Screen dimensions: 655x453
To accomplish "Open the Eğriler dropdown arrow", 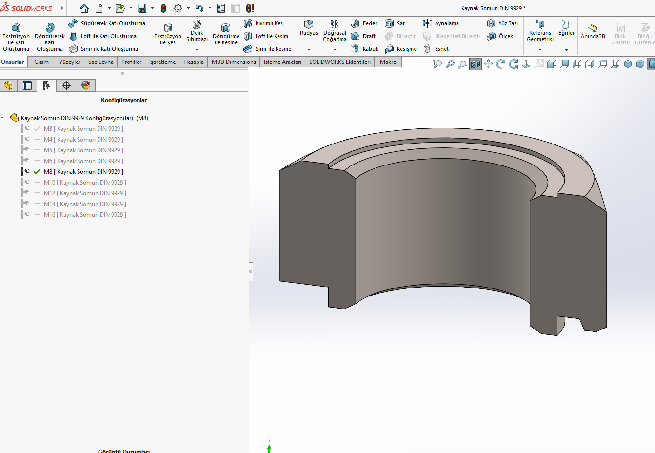I will click(x=566, y=50).
